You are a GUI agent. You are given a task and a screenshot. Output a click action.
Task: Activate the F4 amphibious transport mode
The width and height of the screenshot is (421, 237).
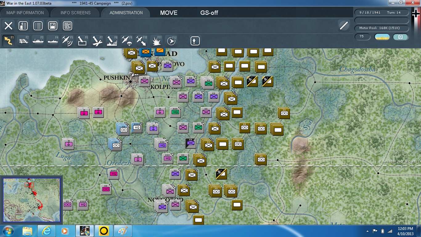(x=53, y=41)
